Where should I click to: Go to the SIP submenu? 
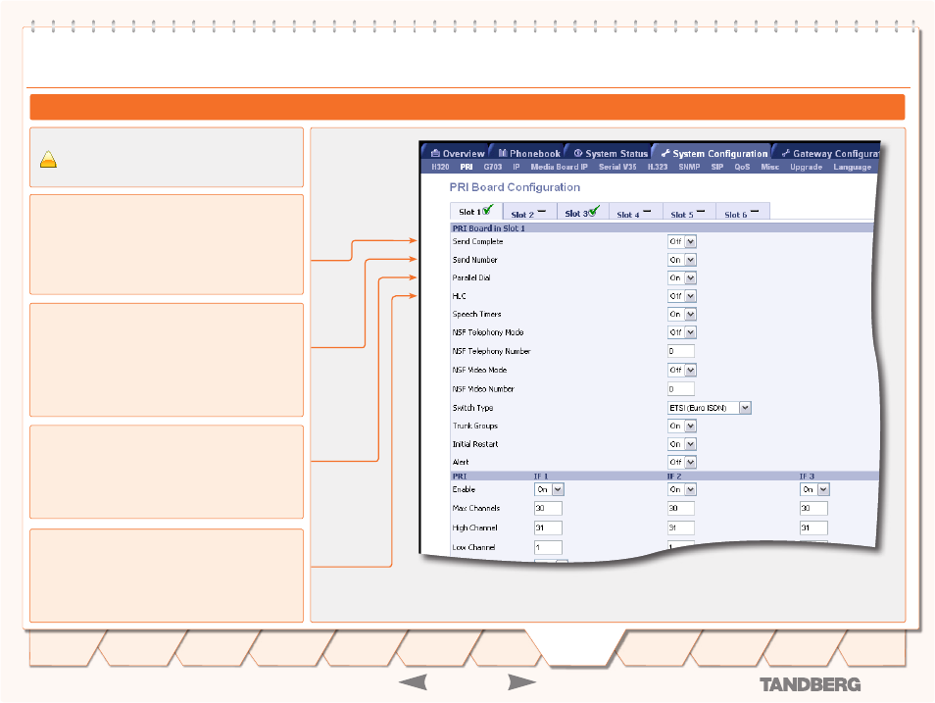pos(716,167)
